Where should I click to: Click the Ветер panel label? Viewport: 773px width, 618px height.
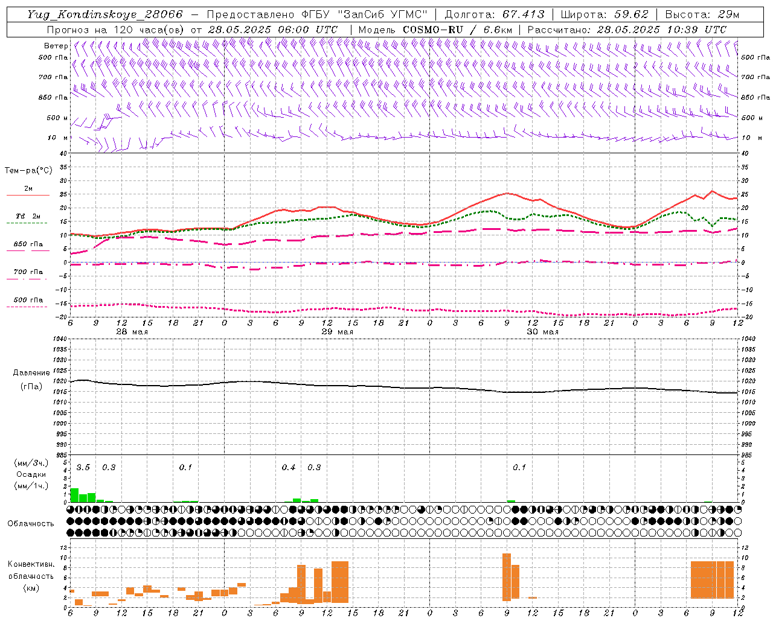click(56, 46)
